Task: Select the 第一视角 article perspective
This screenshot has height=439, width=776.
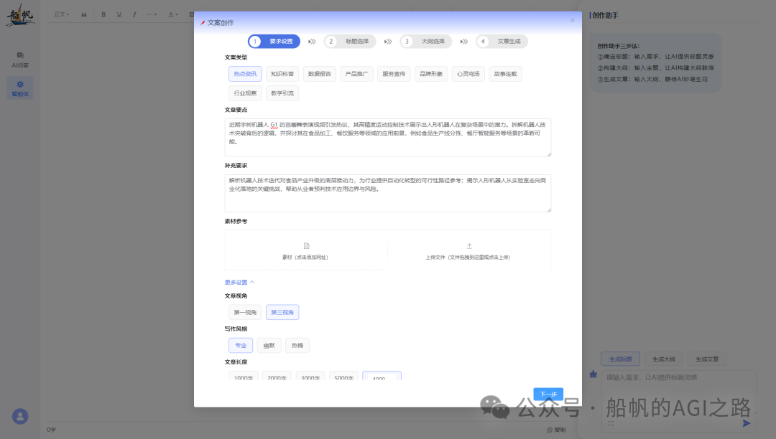Action: pos(245,312)
